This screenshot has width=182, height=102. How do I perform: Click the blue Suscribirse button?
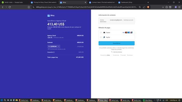117,43
